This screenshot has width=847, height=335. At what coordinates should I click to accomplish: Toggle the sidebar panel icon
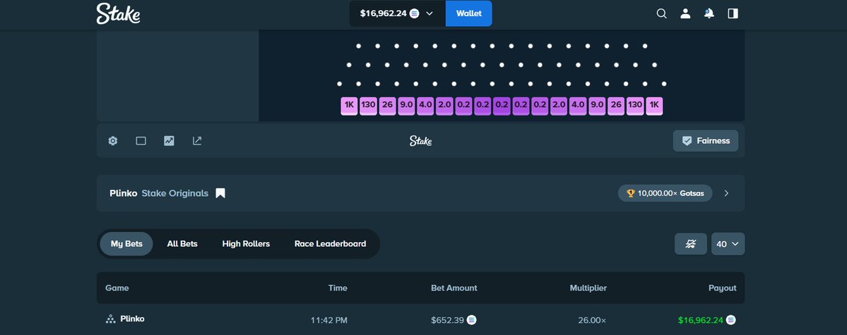click(x=733, y=13)
